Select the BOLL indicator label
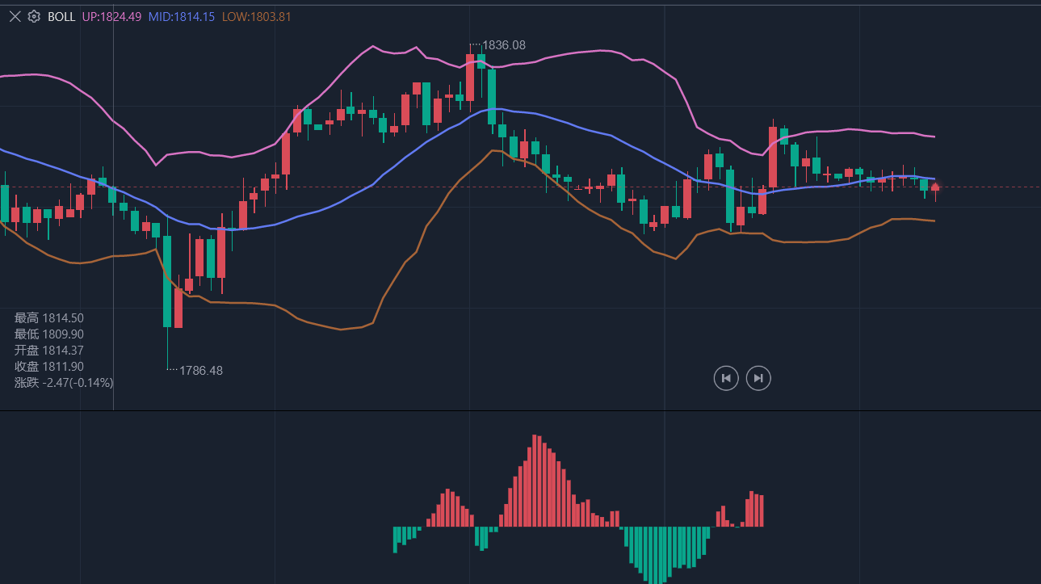 61,17
